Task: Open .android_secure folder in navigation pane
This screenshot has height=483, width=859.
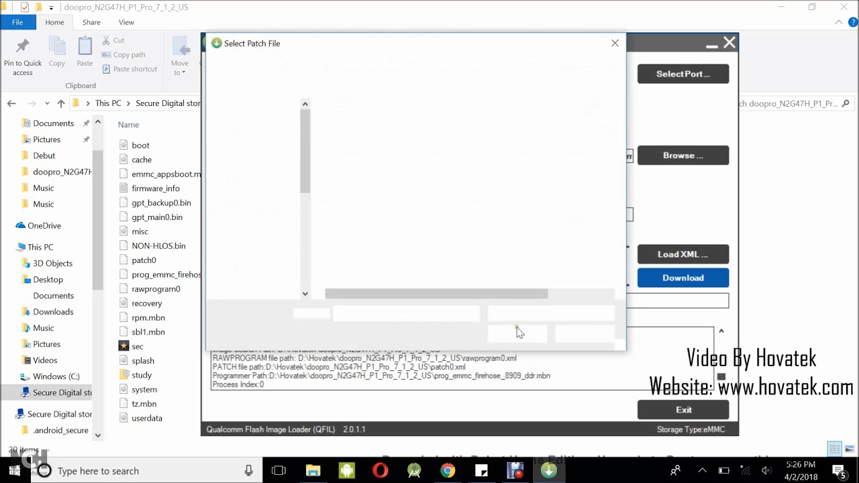Action: (x=60, y=430)
